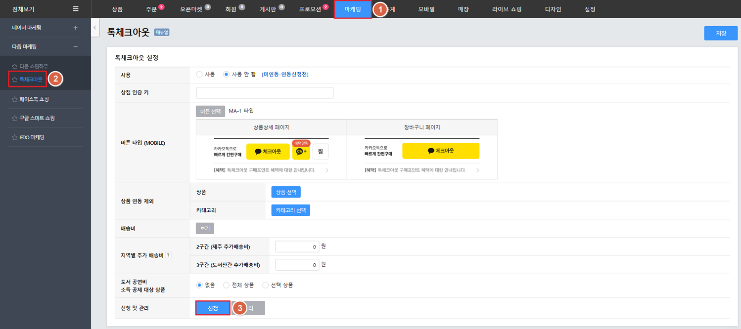
Task: Open 네이버 마케팅 in the sidebar
Action: click(x=27, y=28)
